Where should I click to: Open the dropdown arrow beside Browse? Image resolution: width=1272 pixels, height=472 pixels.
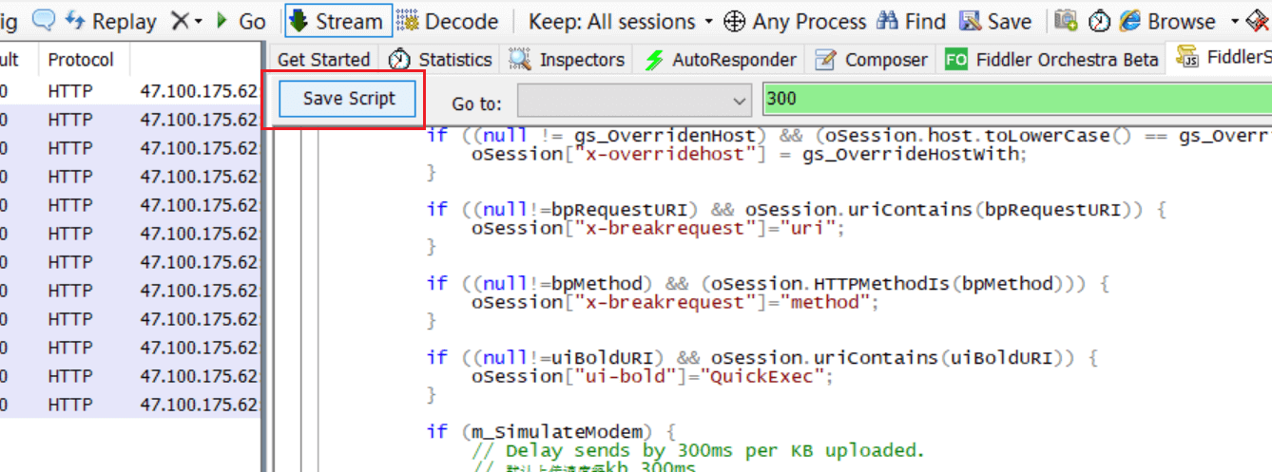1235,21
